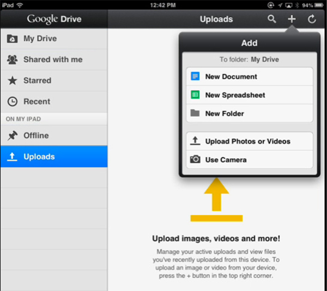Choose Upload Photos or Videos
This screenshot has height=291, width=327.
point(250,141)
